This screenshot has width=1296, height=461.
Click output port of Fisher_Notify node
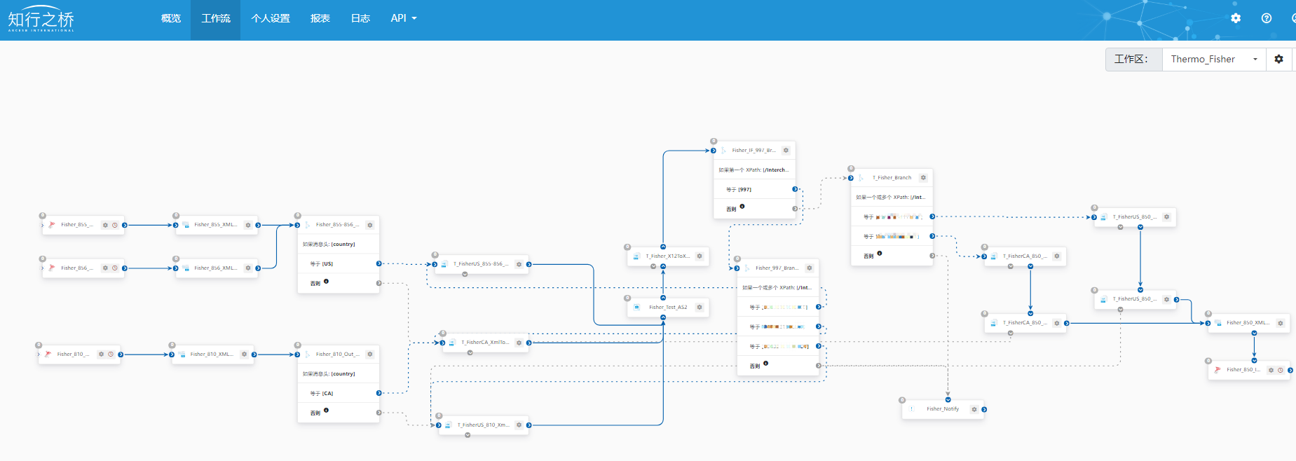[x=984, y=410]
